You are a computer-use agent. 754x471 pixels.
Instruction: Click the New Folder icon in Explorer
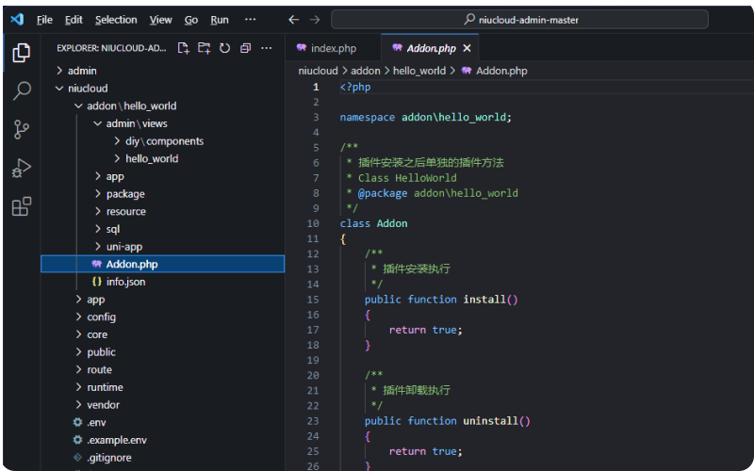[205, 48]
